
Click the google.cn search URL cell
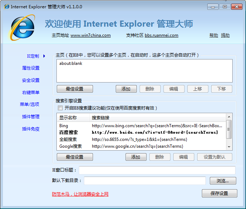click(137, 146)
